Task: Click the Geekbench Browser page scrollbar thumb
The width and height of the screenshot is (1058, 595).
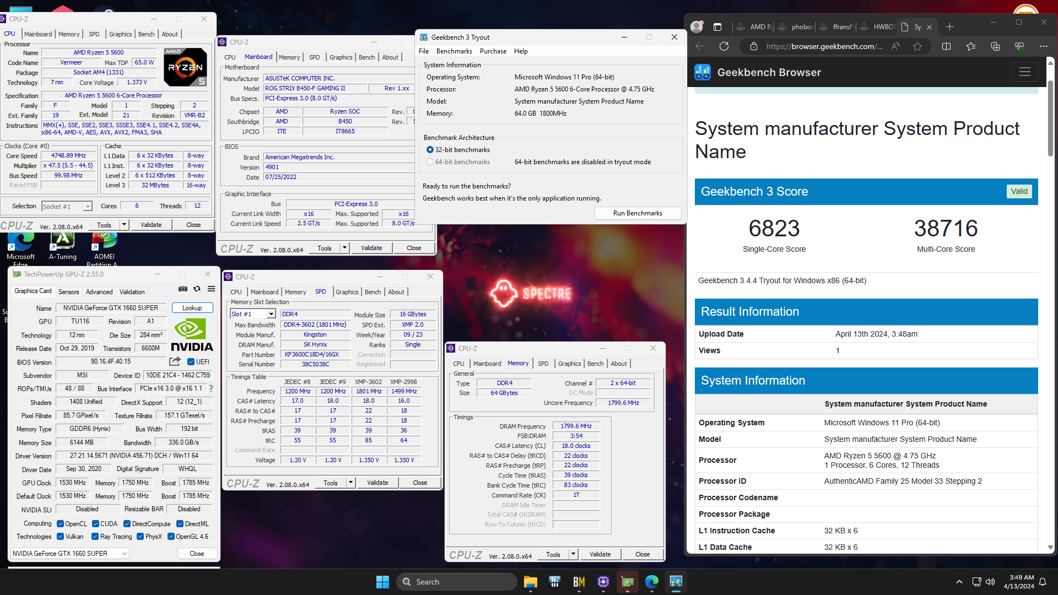Action: coord(1050,118)
